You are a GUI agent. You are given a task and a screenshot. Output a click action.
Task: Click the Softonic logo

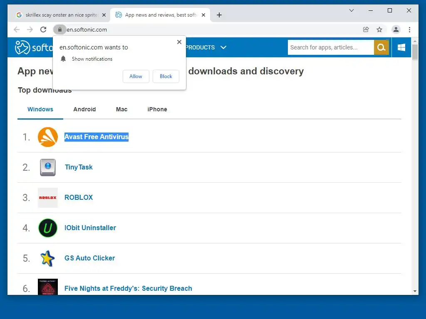(34, 47)
